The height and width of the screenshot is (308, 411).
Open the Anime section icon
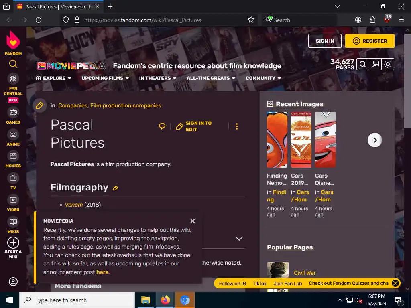[x=13, y=134]
